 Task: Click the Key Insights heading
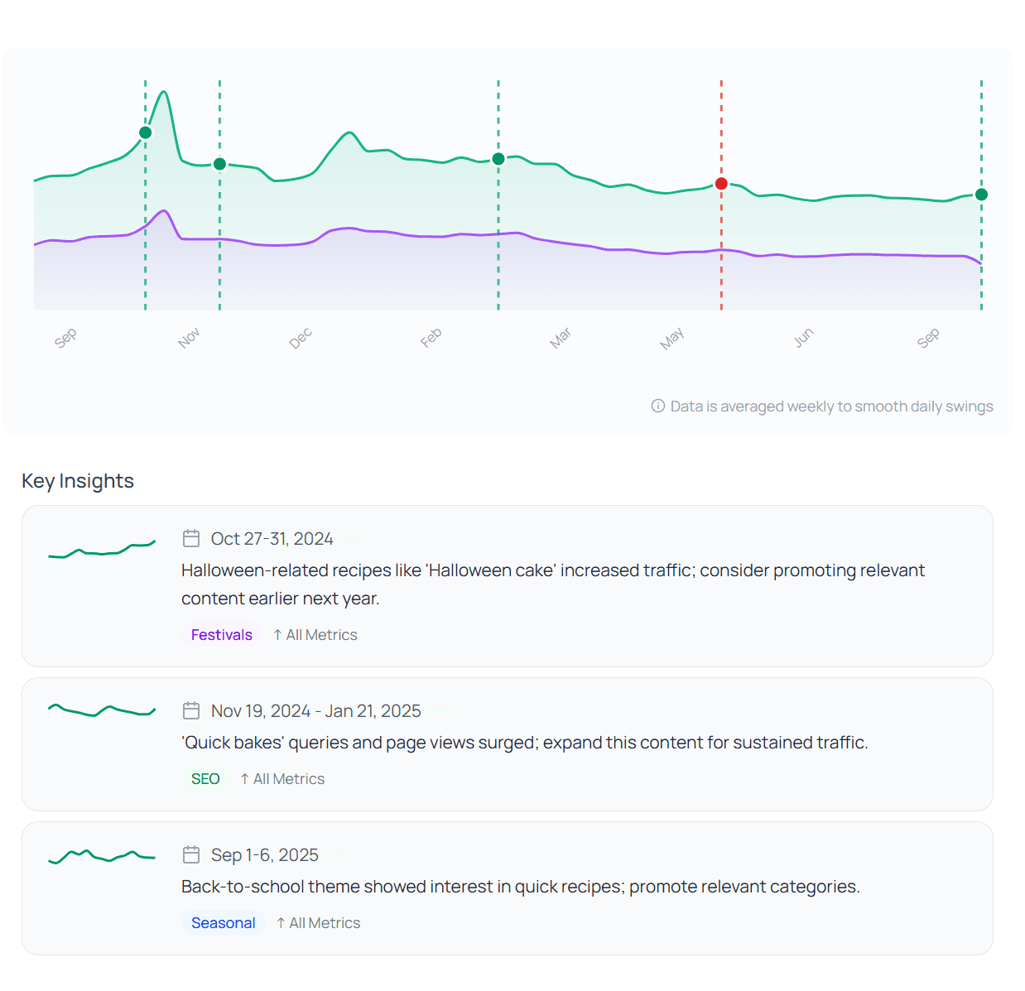pyautogui.click(x=77, y=481)
